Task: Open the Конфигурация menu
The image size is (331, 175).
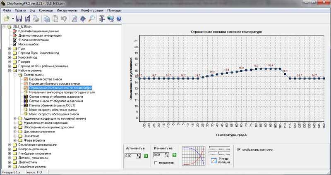Action: pos(92,10)
